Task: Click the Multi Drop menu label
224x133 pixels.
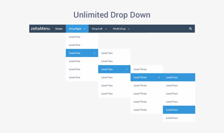Action: click(x=119, y=29)
